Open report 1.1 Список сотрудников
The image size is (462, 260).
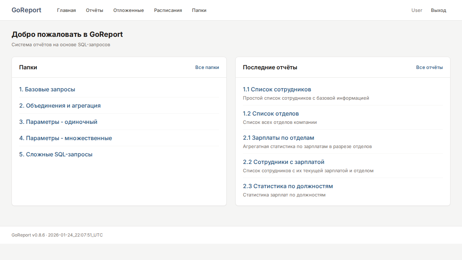tap(277, 89)
